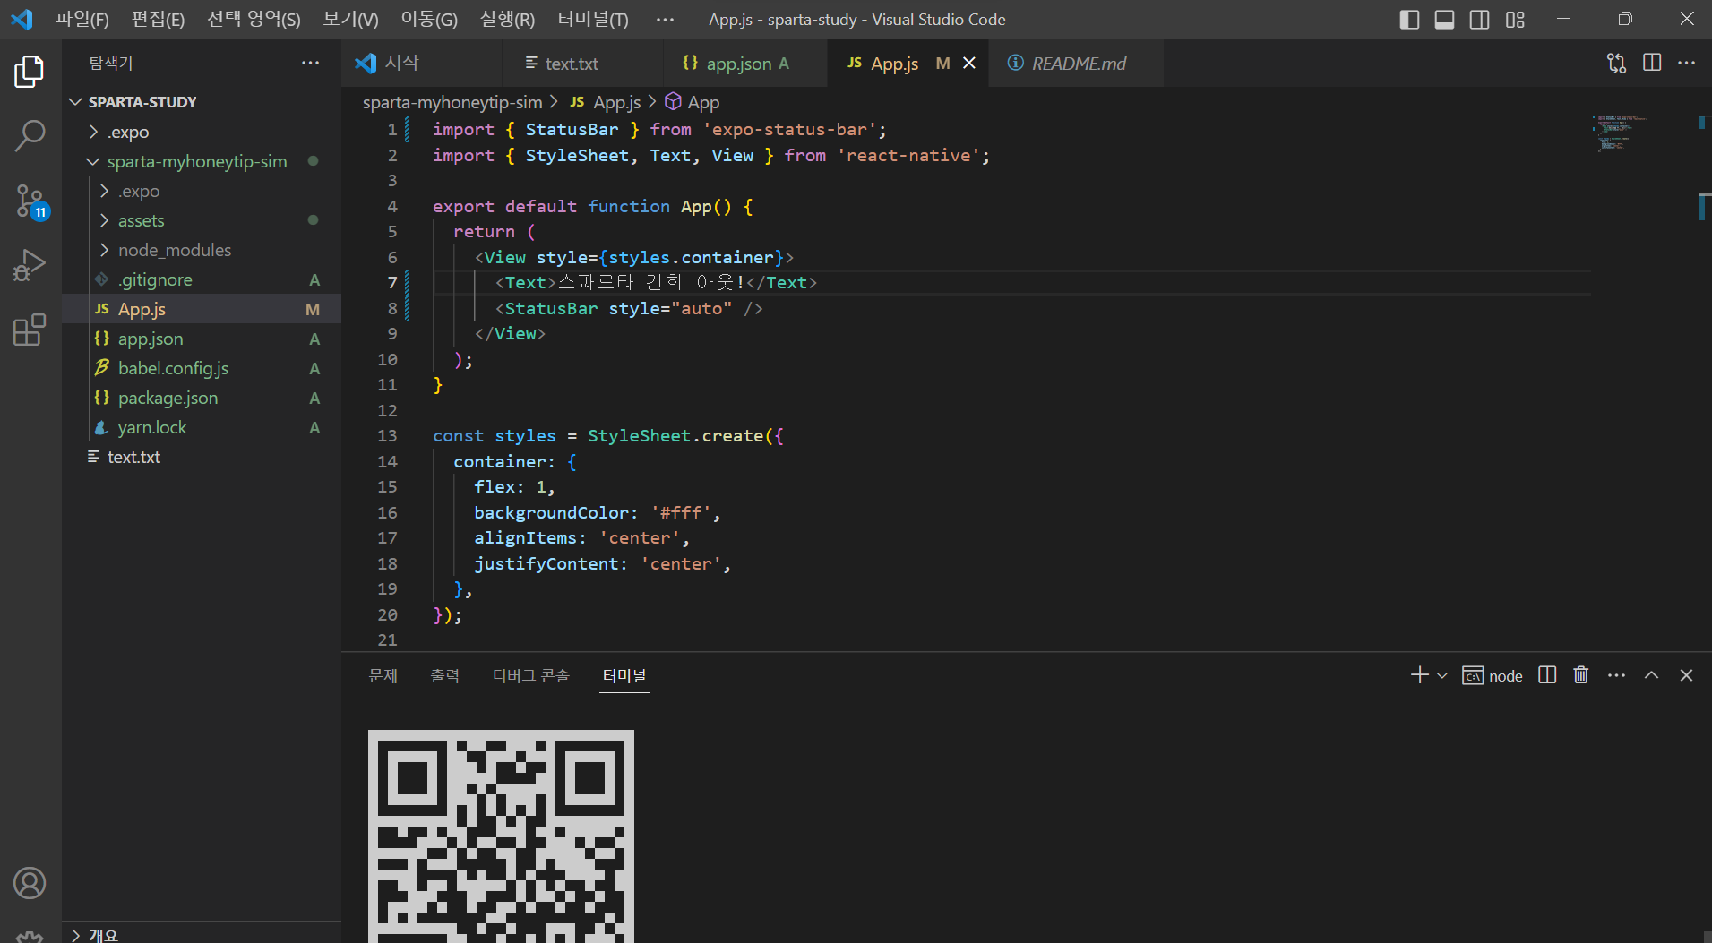Click the App symbol in the breadcrumb
The height and width of the screenshot is (943, 1712).
(693, 102)
